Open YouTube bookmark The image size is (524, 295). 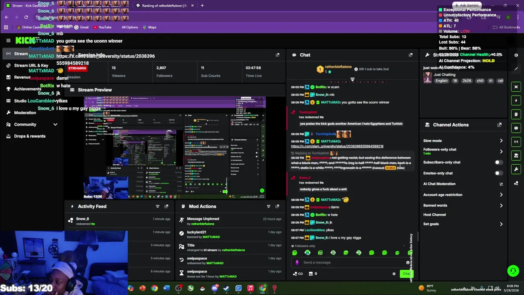[102, 27]
